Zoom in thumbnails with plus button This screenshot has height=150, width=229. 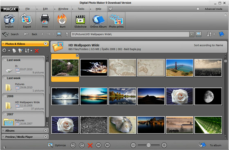click(164, 145)
